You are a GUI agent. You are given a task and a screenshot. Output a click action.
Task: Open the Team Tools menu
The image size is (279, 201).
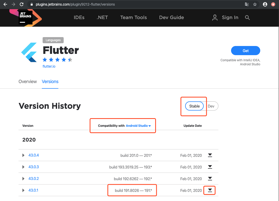pyautogui.click(x=133, y=18)
